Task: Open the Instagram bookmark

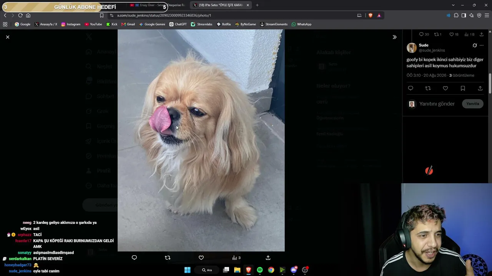Action: tap(71, 24)
